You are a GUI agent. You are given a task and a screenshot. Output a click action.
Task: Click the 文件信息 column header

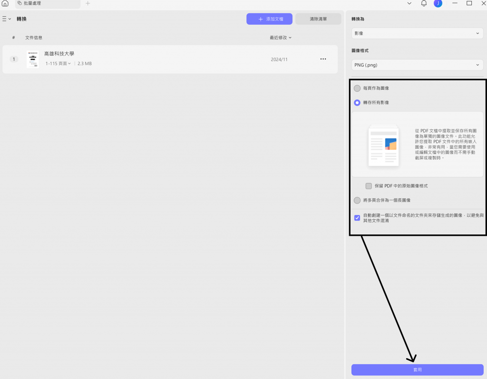tap(34, 38)
